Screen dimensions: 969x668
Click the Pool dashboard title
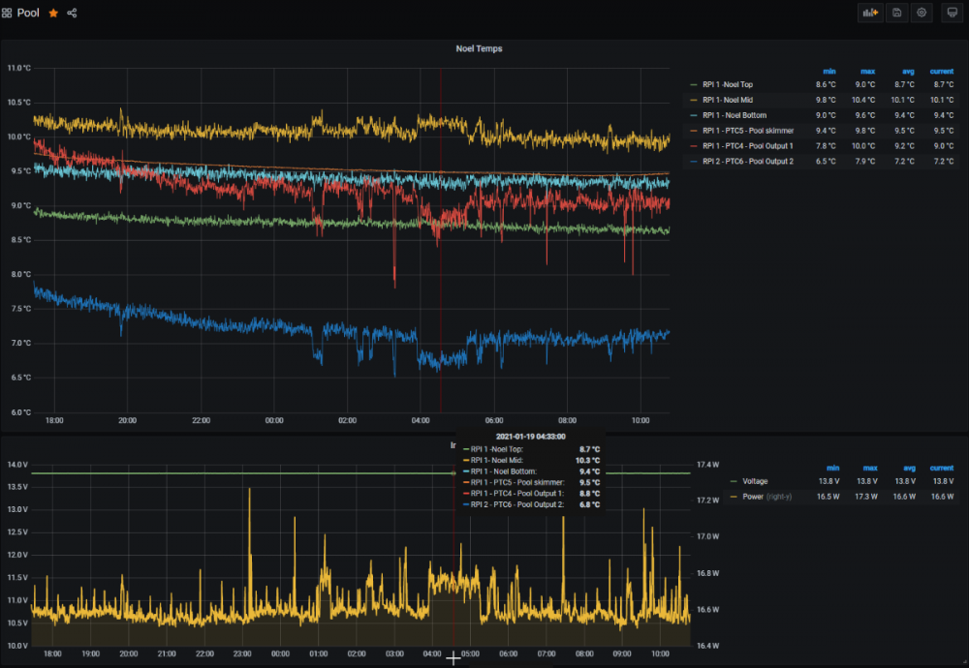point(28,13)
